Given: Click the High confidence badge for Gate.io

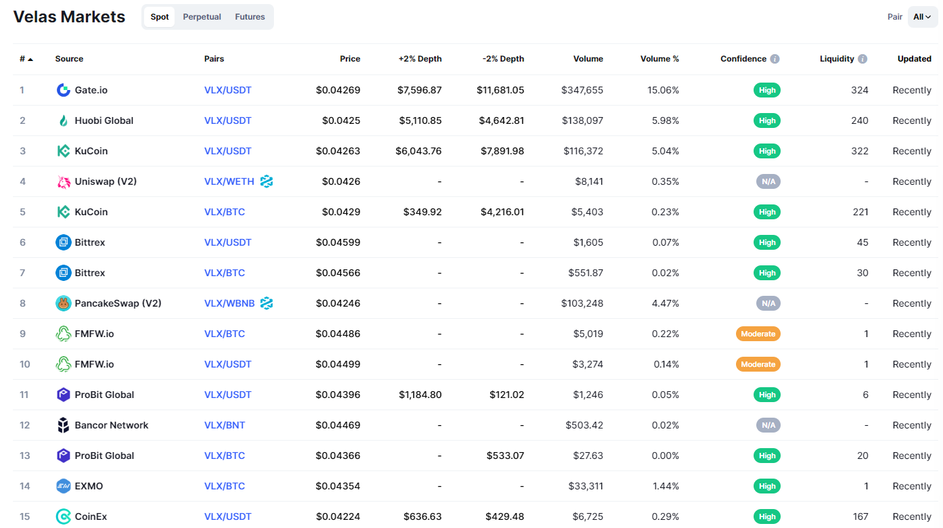Looking at the screenshot, I should pos(767,90).
